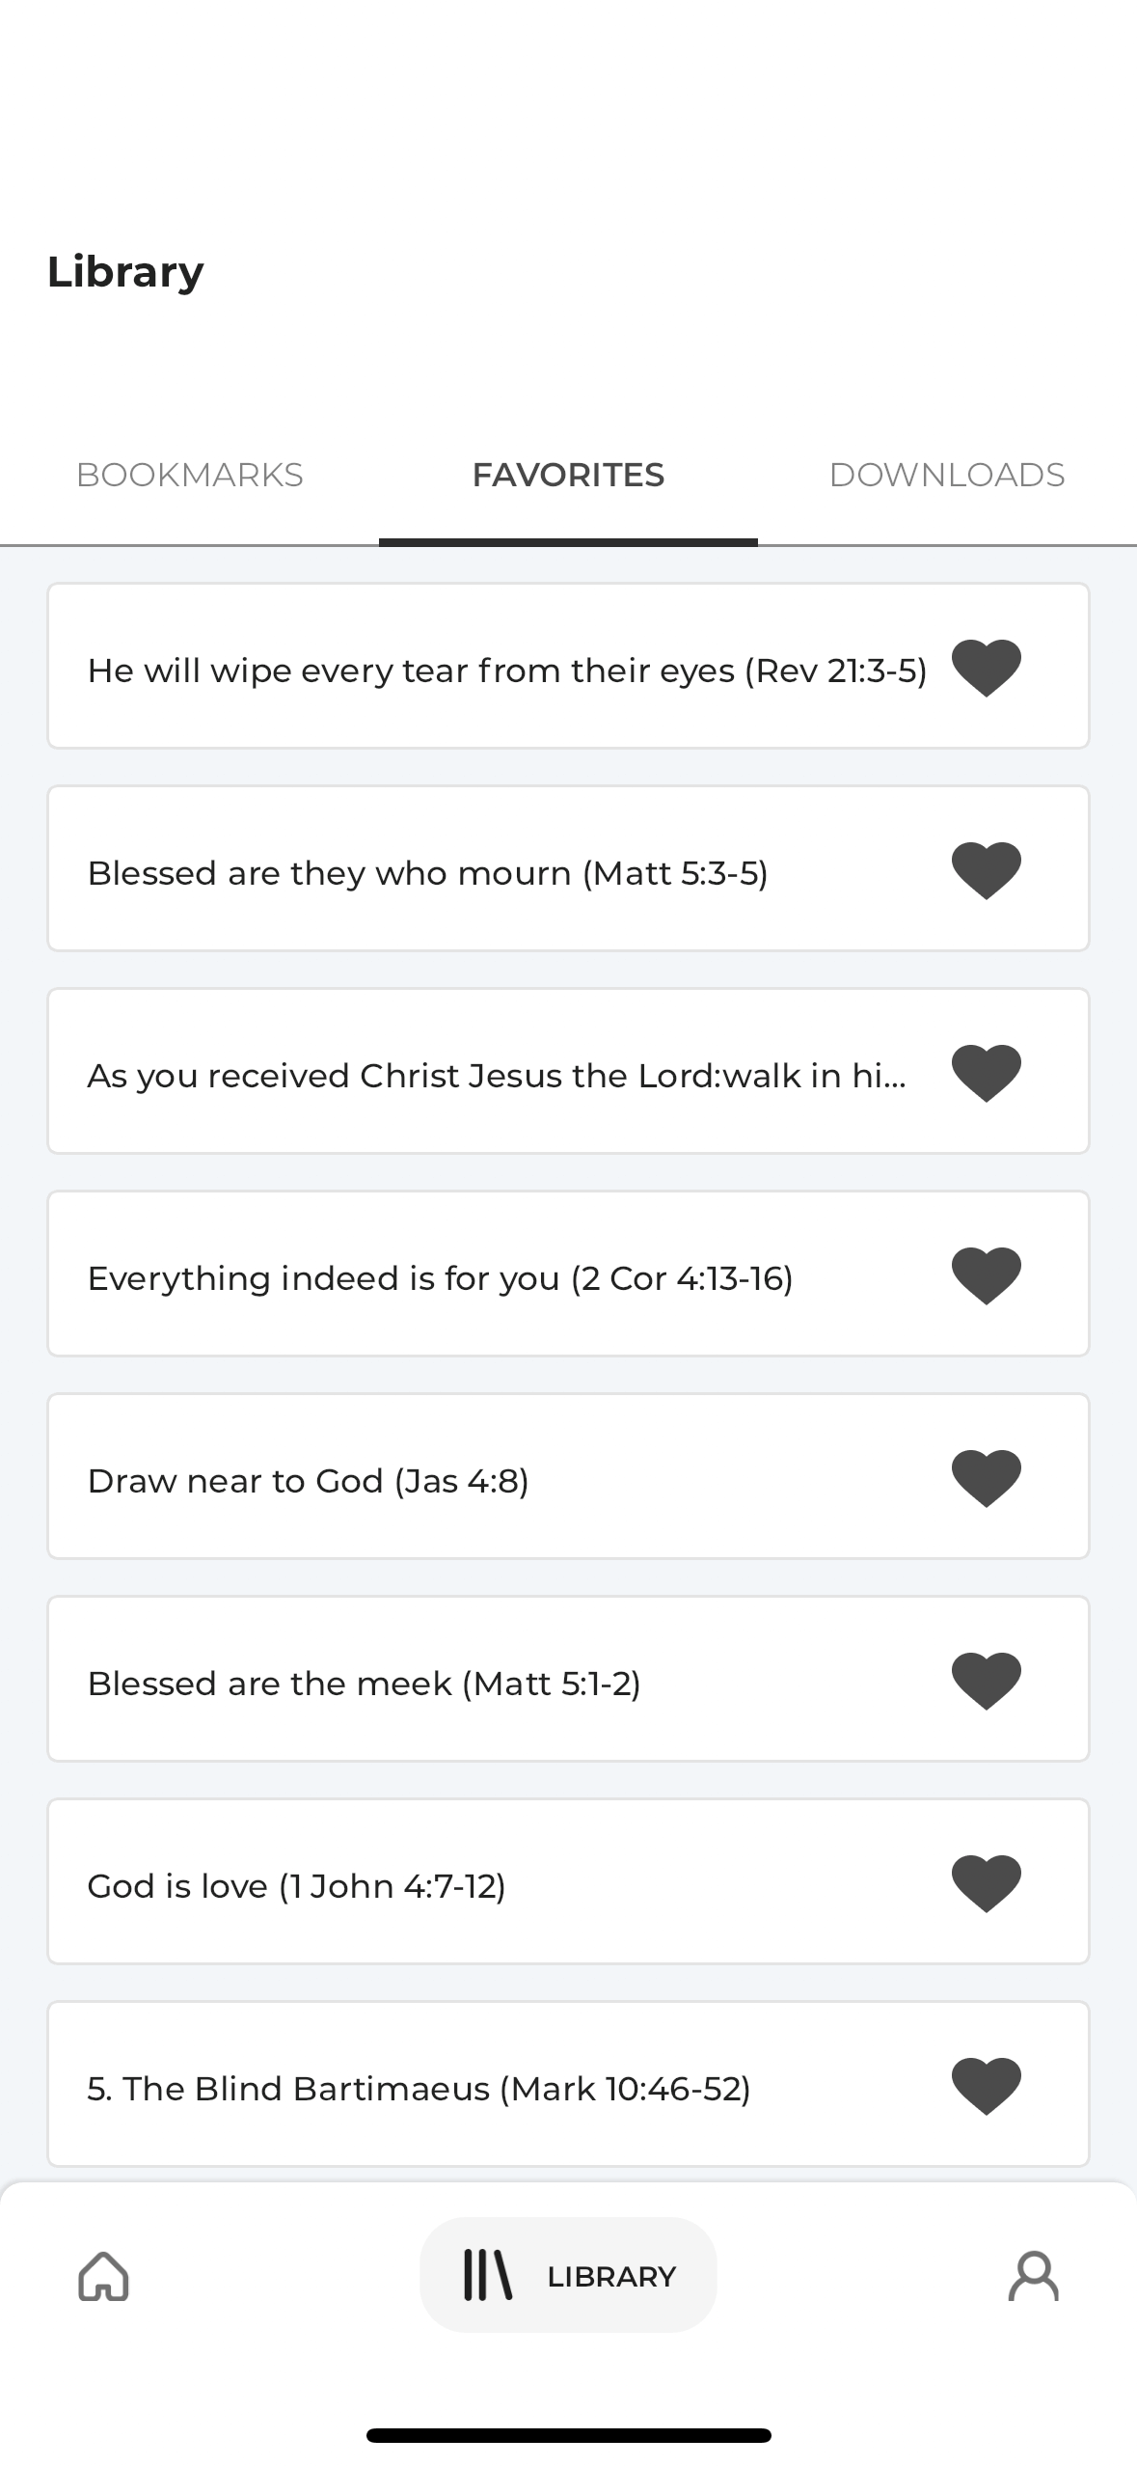Go to Home via house icon
This screenshot has height=2466, width=1137.
coord(103,2276)
